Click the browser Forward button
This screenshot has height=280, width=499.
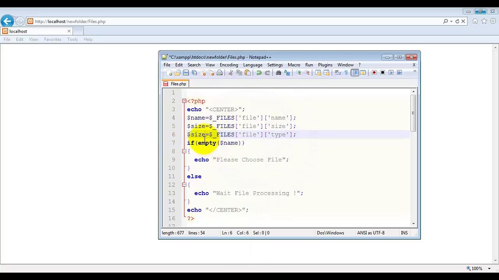click(x=20, y=21)
